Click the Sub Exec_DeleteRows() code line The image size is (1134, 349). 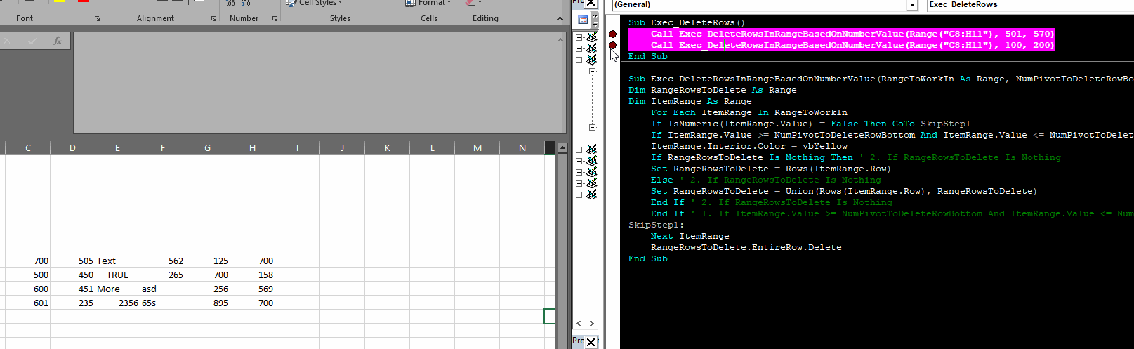(x=687, y=22)
